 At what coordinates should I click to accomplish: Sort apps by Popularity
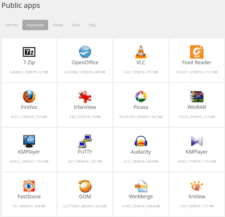[x=35, y=25]
